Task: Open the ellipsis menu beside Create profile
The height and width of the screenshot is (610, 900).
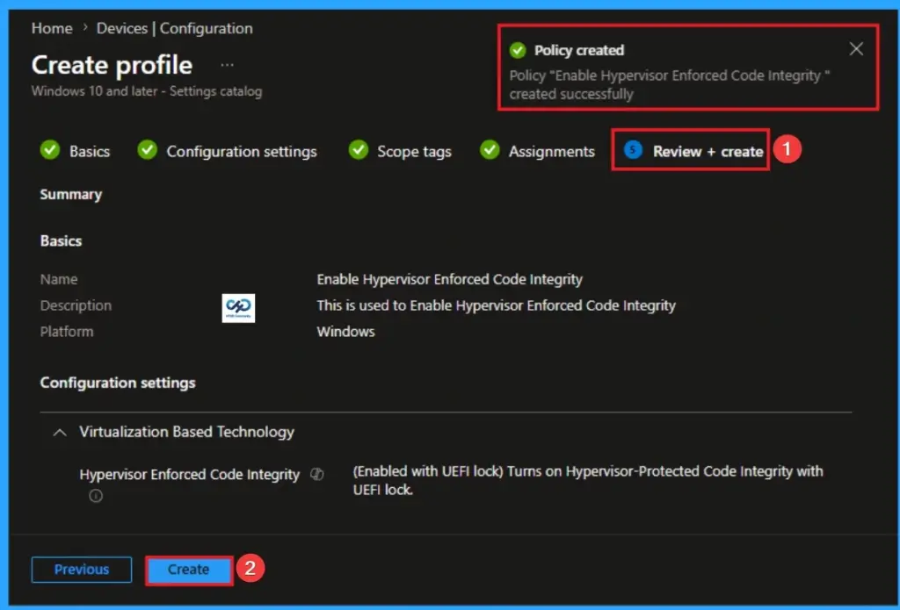Action: (228, 65)
